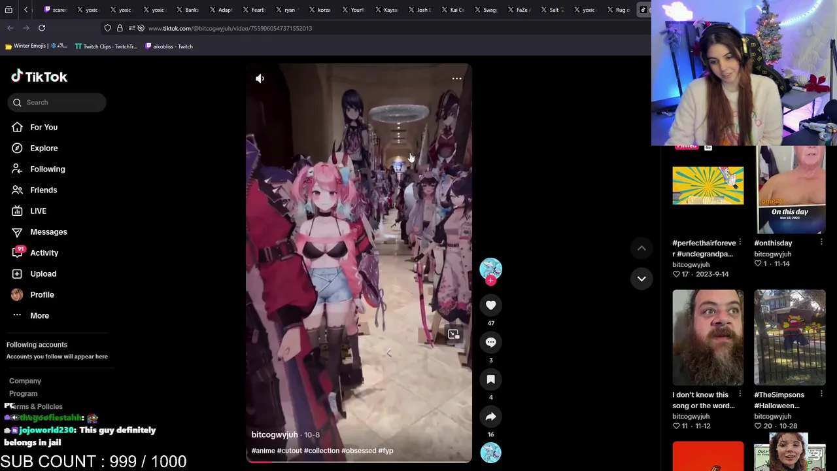Expand the More menu in sidebar
This screenshot has width=837, height=471.
[x=39, y=315]
